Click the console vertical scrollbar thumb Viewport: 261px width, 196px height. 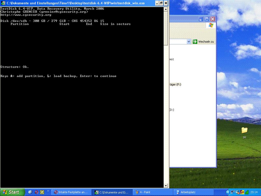pos(166,28)
